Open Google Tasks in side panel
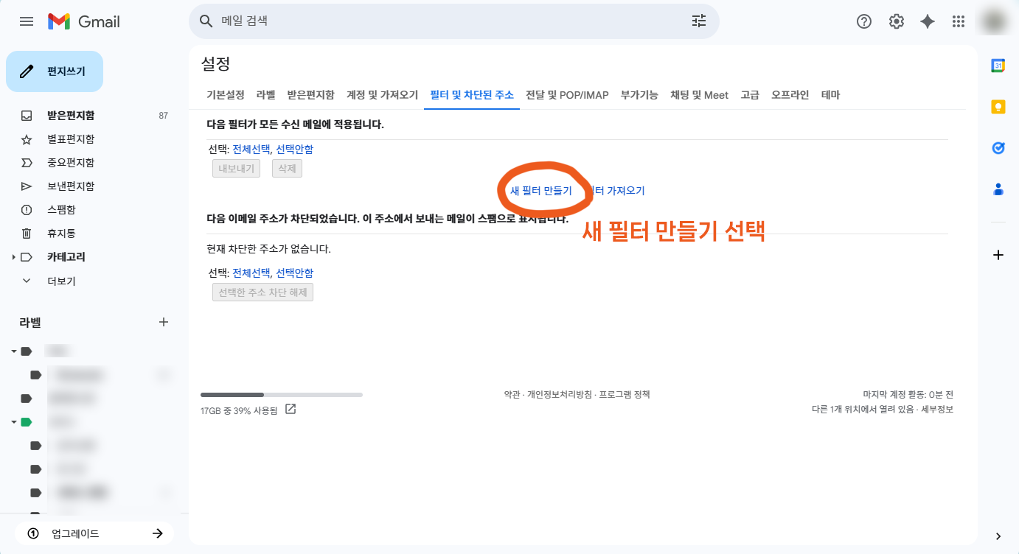1019x554 pixels. pyautogui.click(x=998, y=148)
